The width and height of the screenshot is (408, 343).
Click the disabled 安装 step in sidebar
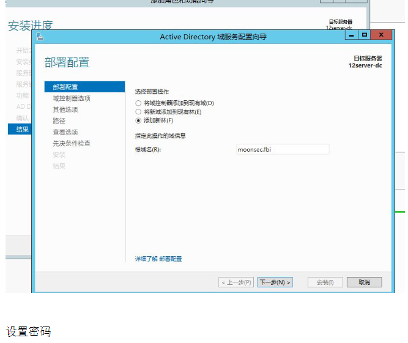tap(59, 155)
